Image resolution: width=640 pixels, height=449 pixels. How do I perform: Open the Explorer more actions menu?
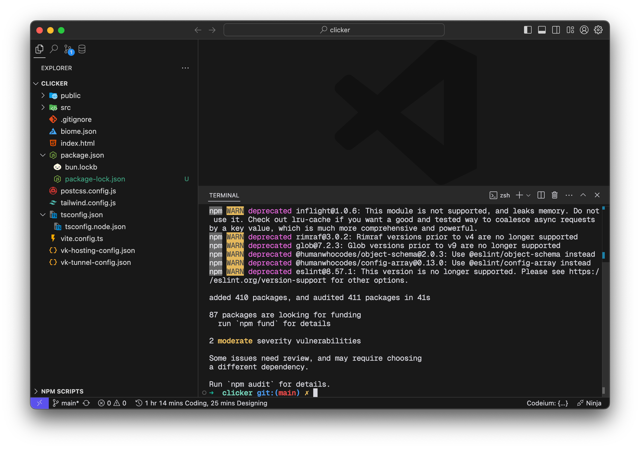pyautogui.click(x=185, y=68)
